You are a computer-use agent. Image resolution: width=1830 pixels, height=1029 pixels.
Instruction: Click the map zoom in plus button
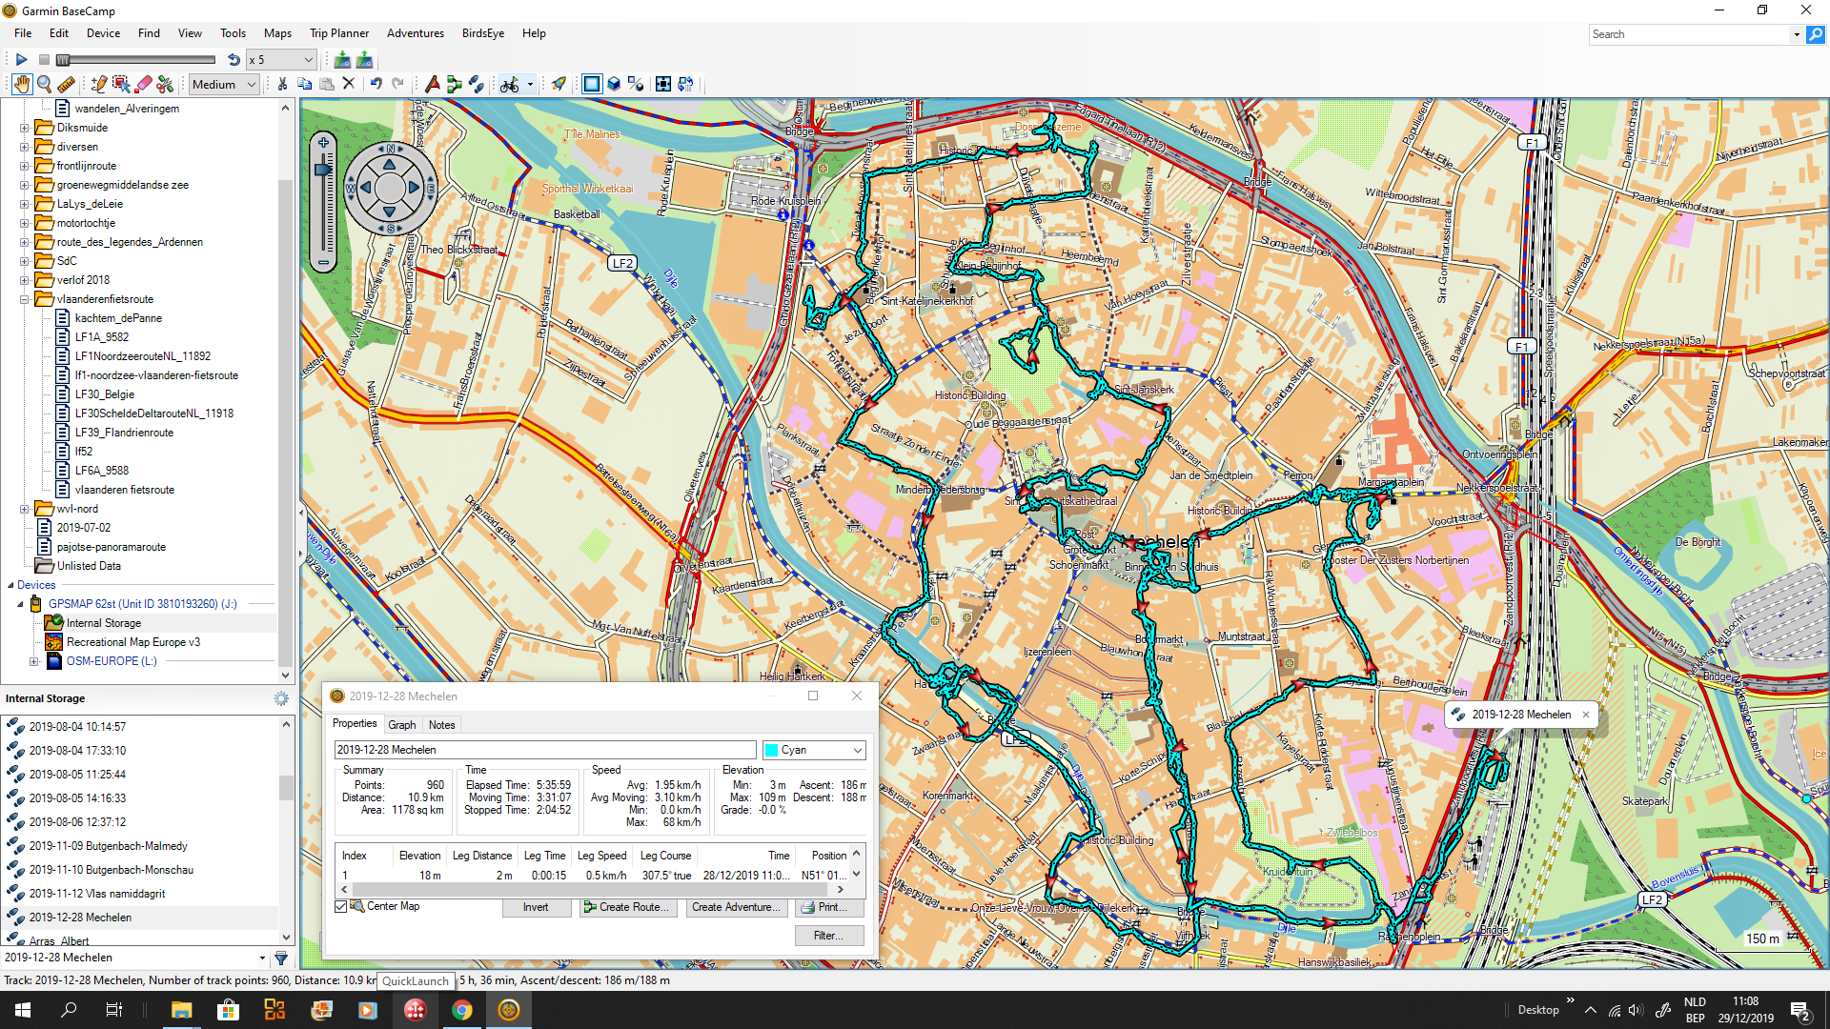(324, 143)
